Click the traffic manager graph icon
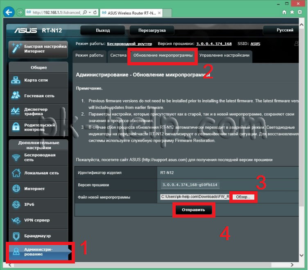Screen dimensions: 308x270 (x=15, y=111)
